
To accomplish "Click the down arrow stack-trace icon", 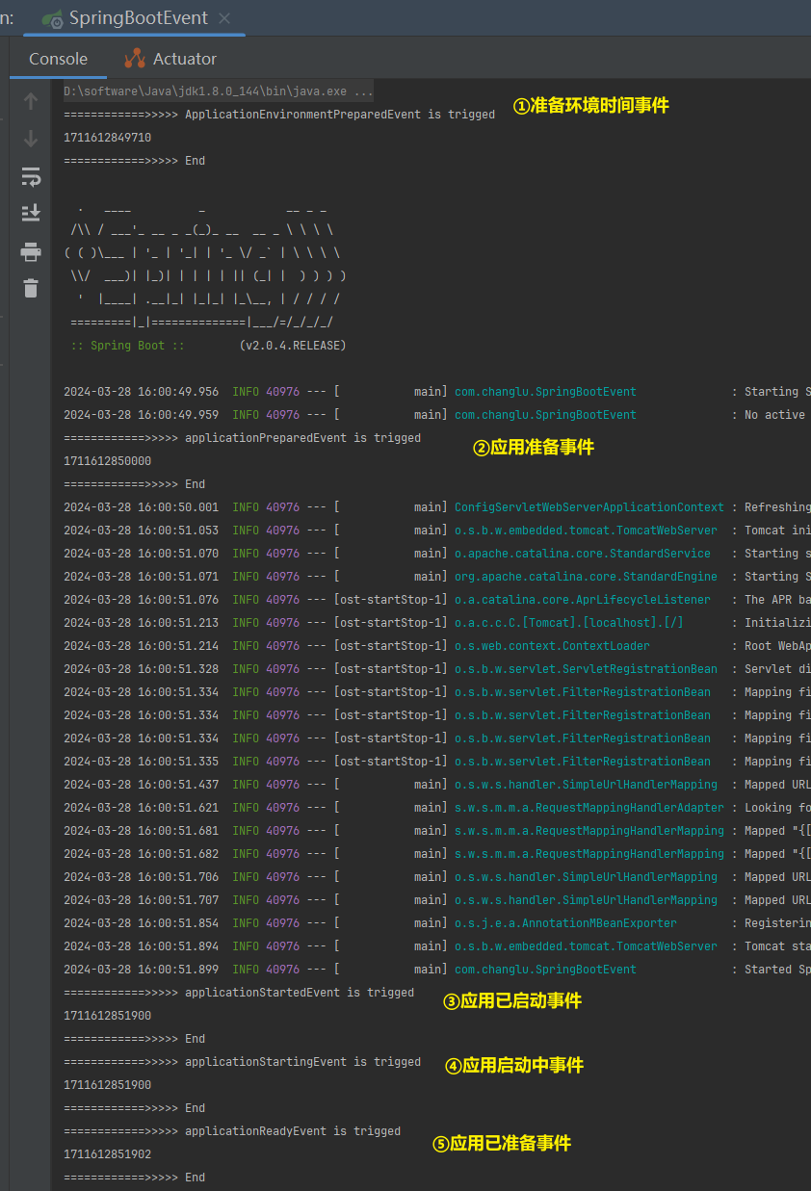I will pyautogui.click(x=31, y=139).
